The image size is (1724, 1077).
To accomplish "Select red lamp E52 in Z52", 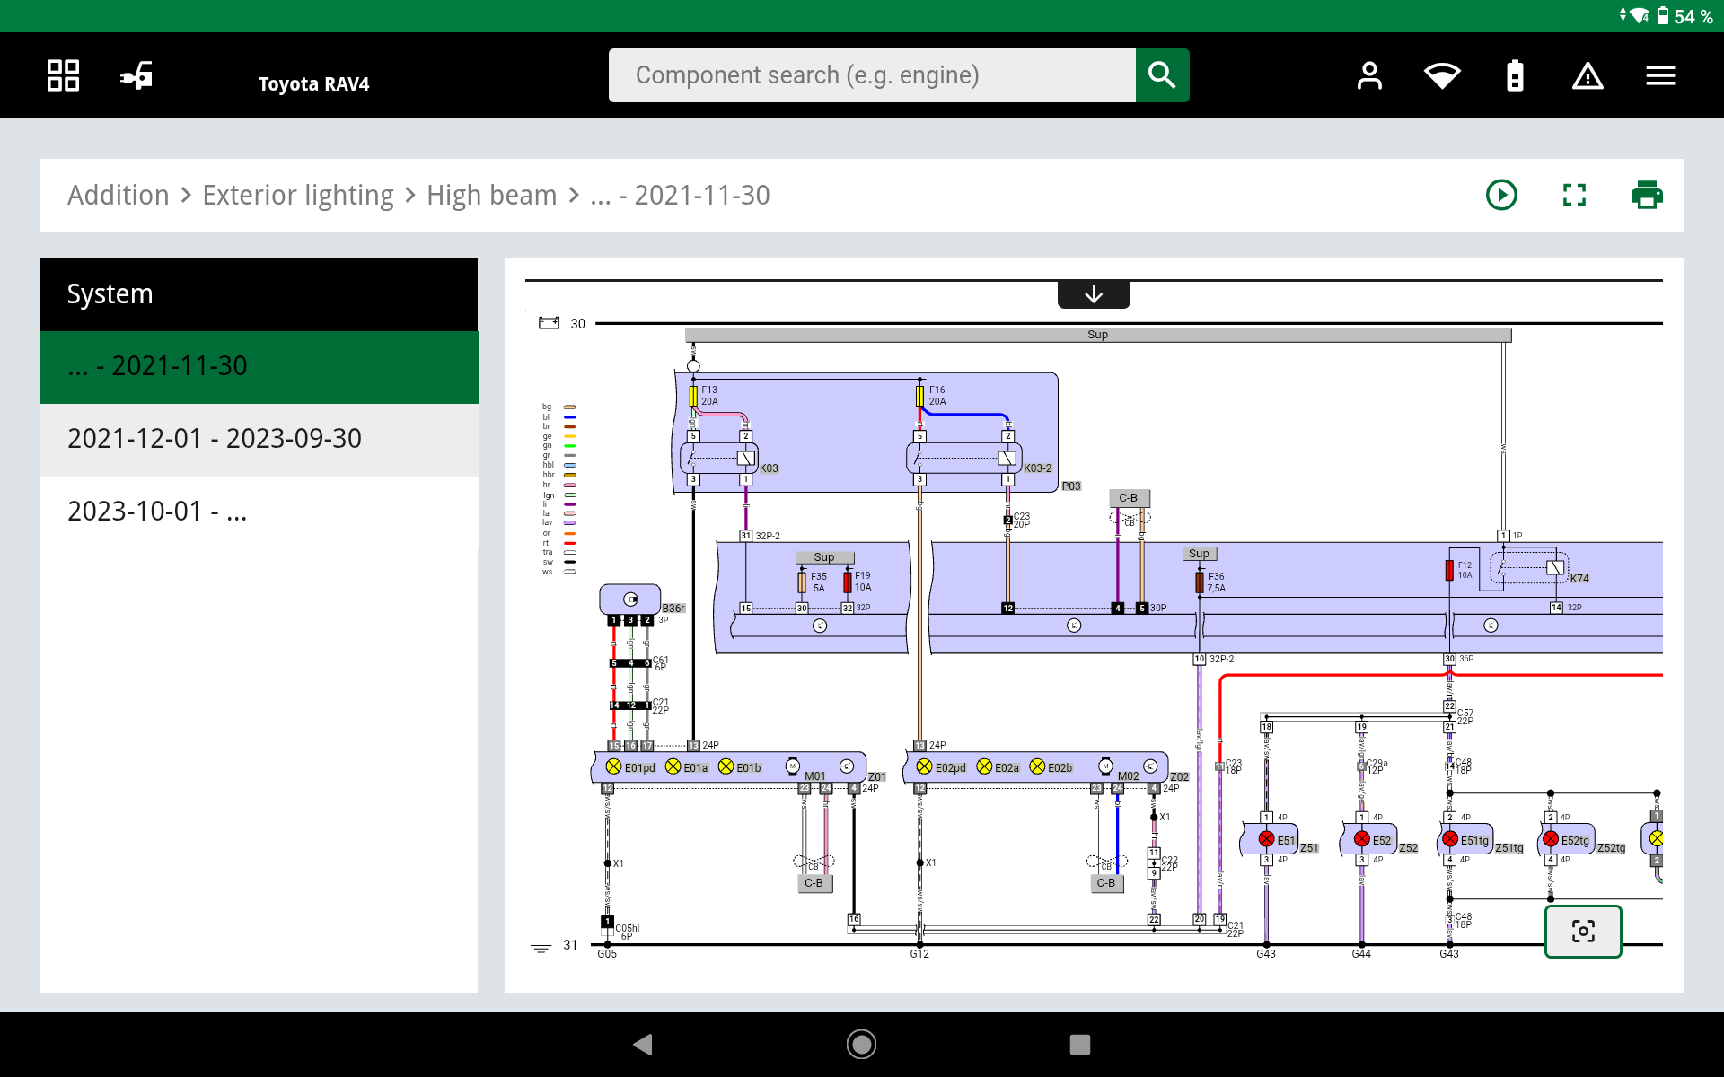I will point(1362,839).
